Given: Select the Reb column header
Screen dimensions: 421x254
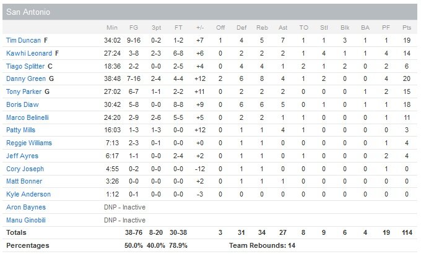Looking at the screenshot, I should [x=262, y=28].
